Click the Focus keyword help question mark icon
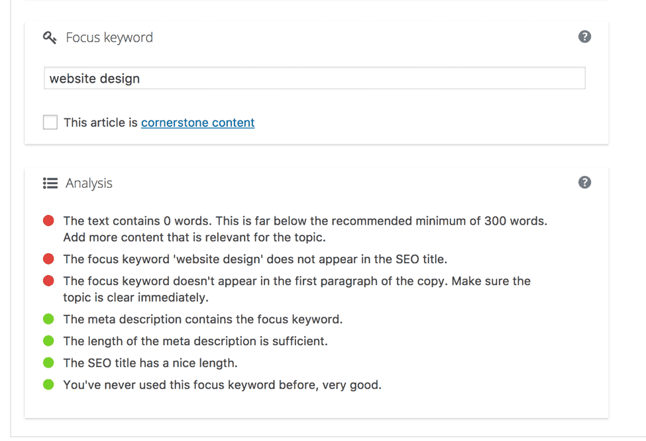 pos(584,36)
